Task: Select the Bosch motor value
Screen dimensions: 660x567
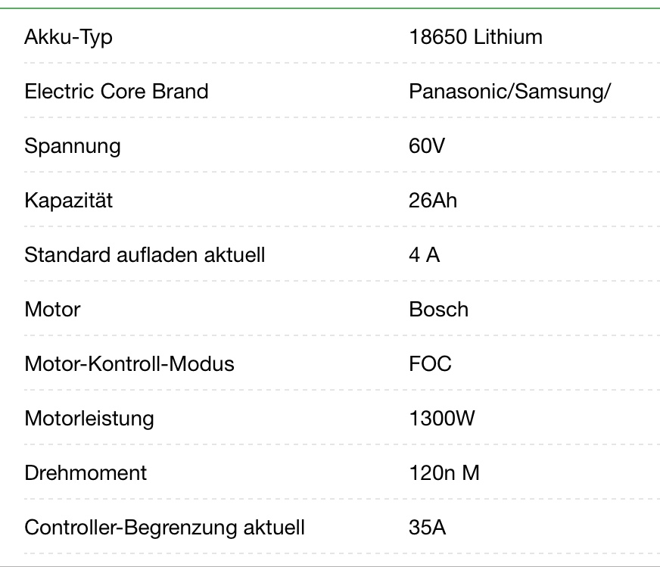Action: (438, 309)
